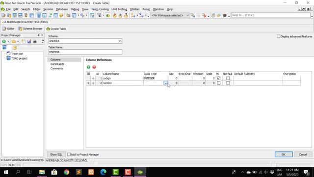Screen dimensions: 314x177
Task: Select Comments in the left list
Action: coord(57,68)
